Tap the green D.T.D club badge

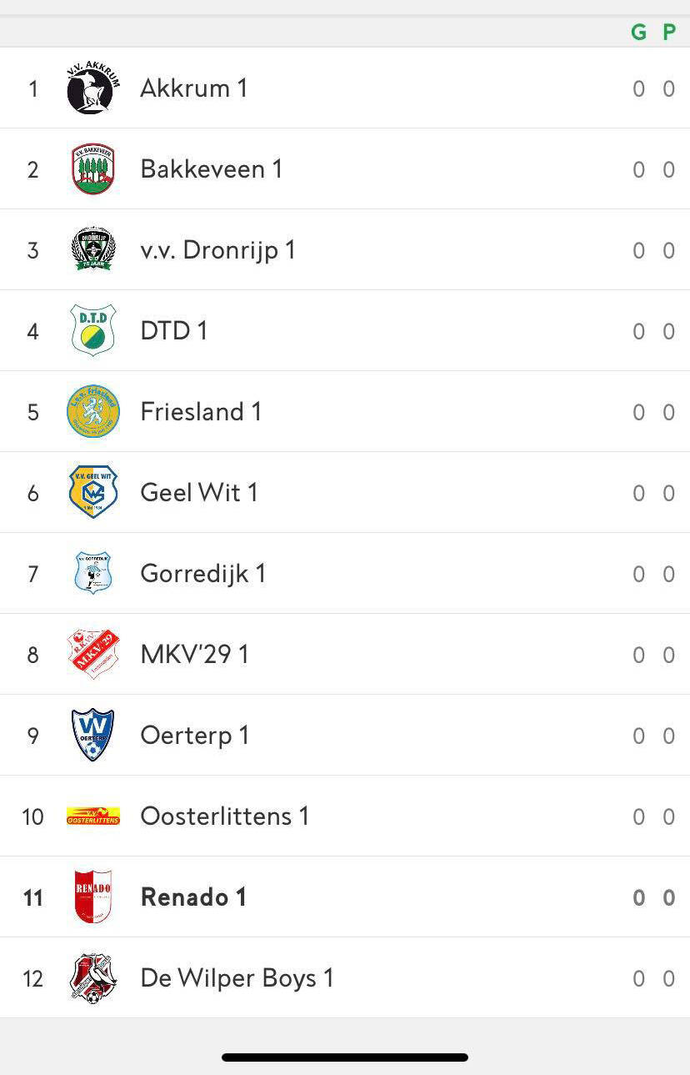(92, 330)
